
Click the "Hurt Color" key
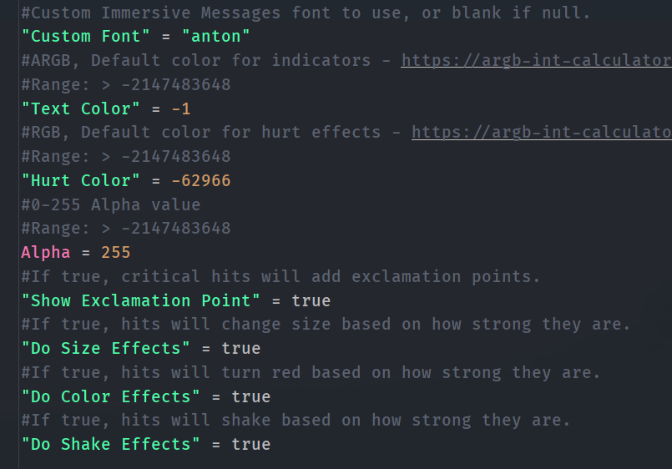point(81,180)
